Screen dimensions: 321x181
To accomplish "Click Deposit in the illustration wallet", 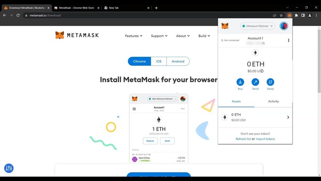I will [x=150, y=141].
